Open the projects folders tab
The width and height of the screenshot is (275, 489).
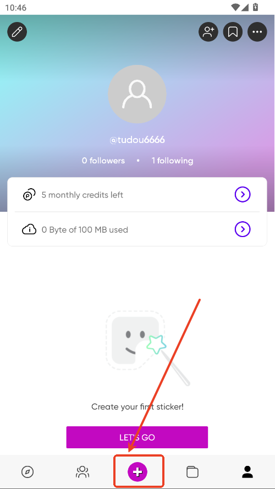tap(193, 472)
